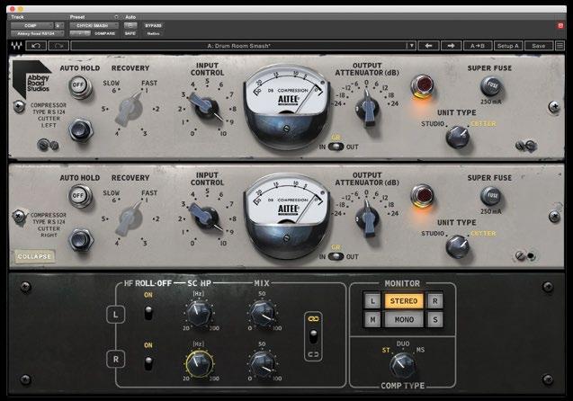573x401 pixels.
Task: Push right unit button below Auto Hold
Action: 80,240
